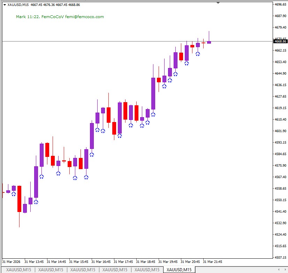This screenshot has width=288, height=273.
Task: Click the current price tag 4668.86
Action: click(280, 41)
